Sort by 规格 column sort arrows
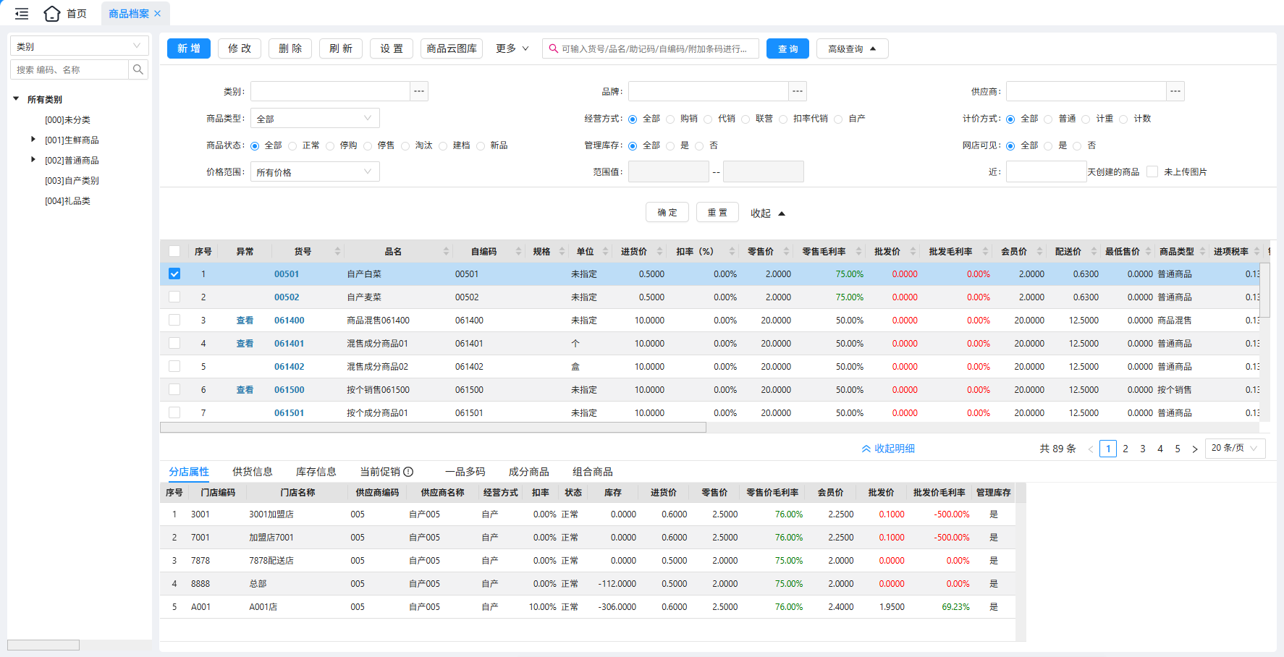This screenshot has width=1284, height=657. [562, 251]
